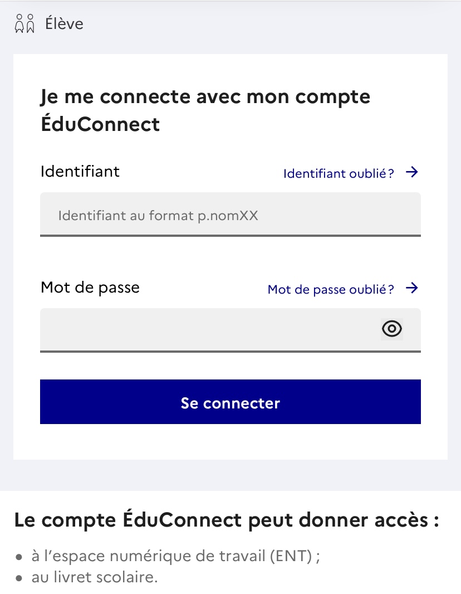Click the bullet before livret scolaire
461x594 pixels.
19,578
